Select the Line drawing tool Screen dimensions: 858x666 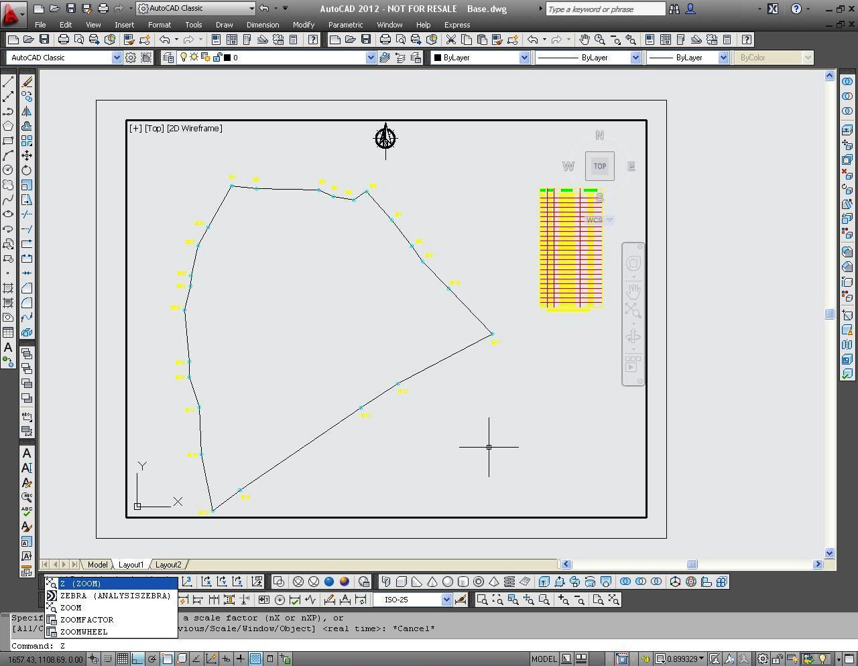point(9,80)
